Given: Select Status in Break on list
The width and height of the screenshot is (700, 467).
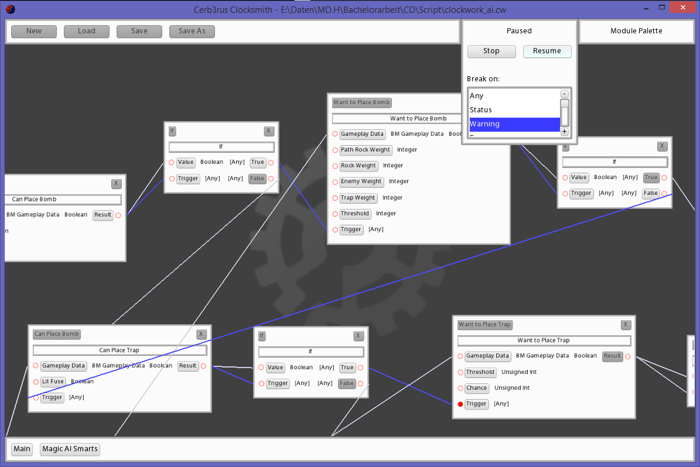Looking at the screenshot, I should pos(514,110).
